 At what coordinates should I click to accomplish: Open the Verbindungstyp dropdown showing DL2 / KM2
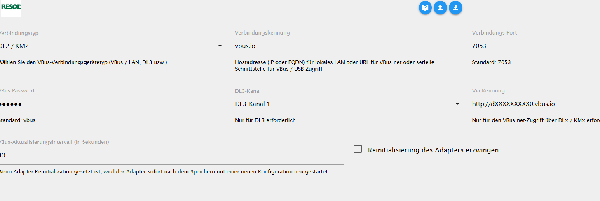click(111, 46)
